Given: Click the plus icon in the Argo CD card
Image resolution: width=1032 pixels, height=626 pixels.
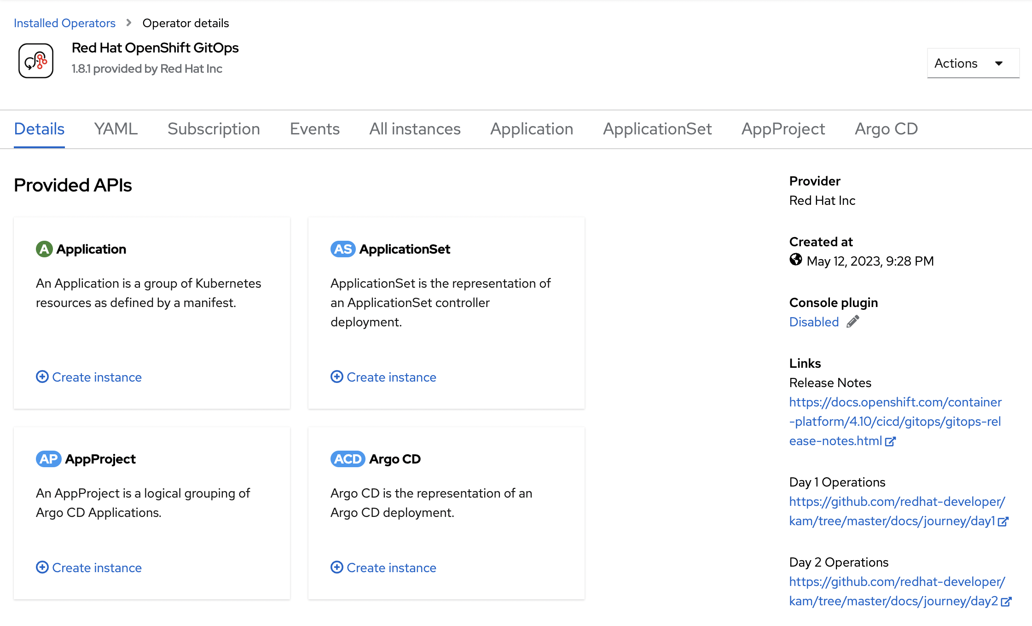Looking at the screenshot, I should [x=337, y=567].
